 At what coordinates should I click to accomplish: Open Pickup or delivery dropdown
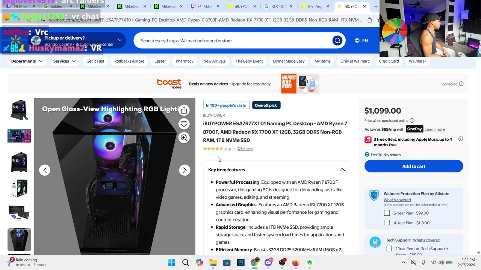[x=77, y=40]
